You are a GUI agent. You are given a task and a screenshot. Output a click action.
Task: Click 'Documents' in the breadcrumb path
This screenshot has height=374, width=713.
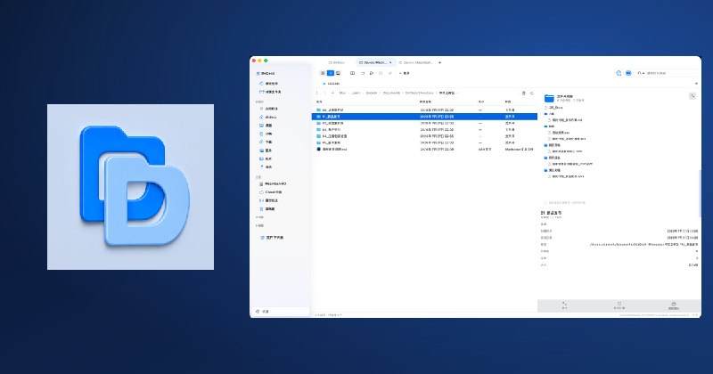(391, 93)
